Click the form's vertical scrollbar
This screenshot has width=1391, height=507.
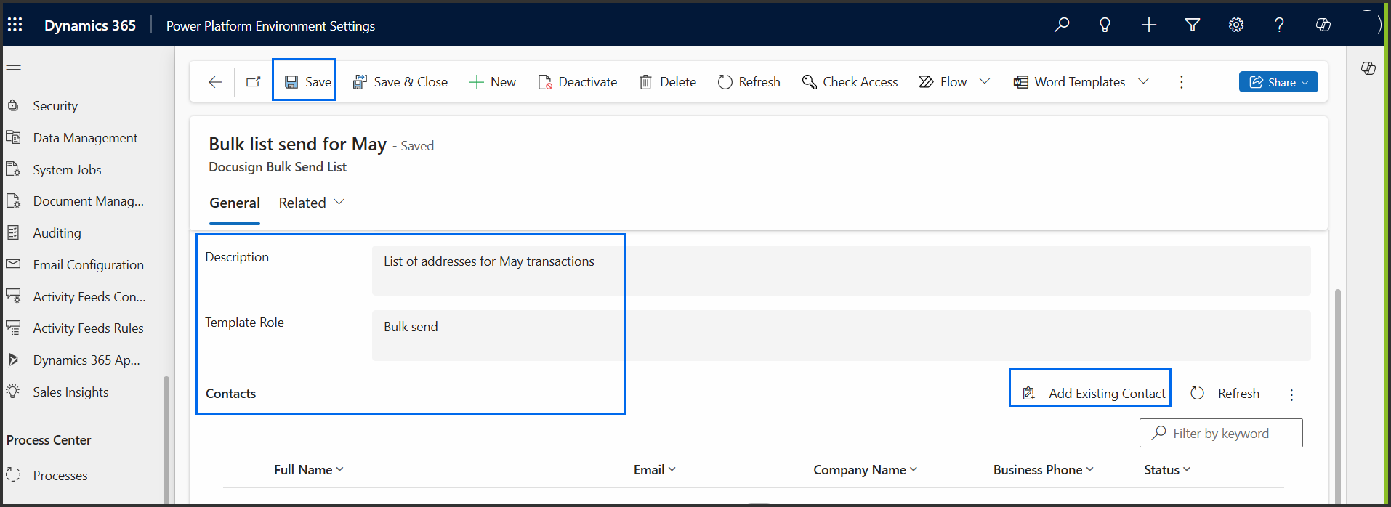(x=1337, y=392)
